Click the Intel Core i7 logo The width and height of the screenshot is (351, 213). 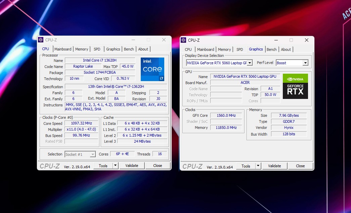click(x=152, y=69)
